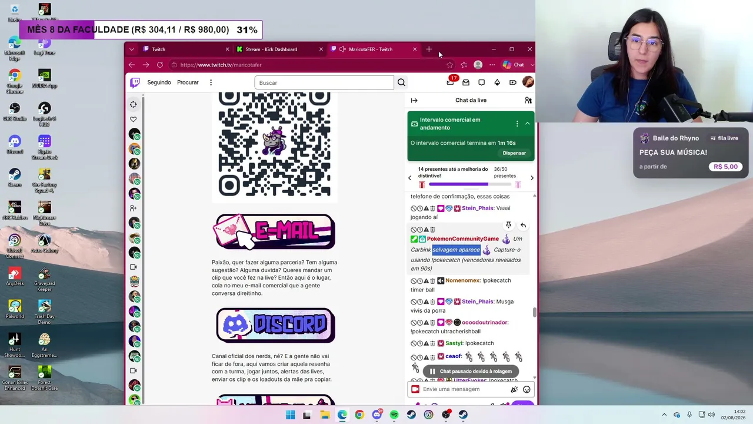Click the Dispensar button
Viewport: 753px width, 424px height.
point(514,153)
